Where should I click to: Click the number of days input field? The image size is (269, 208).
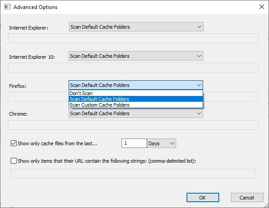[134, 143]
